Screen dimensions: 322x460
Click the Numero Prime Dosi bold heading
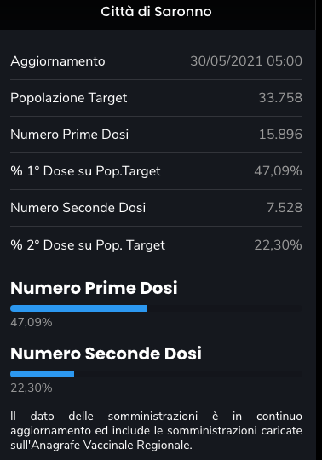pyautogui.click(x=94, y=288)
